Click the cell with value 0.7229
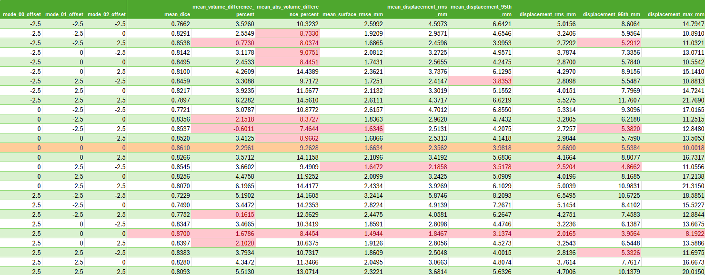This screenshot has height=275, width=705. pos(159,195)
